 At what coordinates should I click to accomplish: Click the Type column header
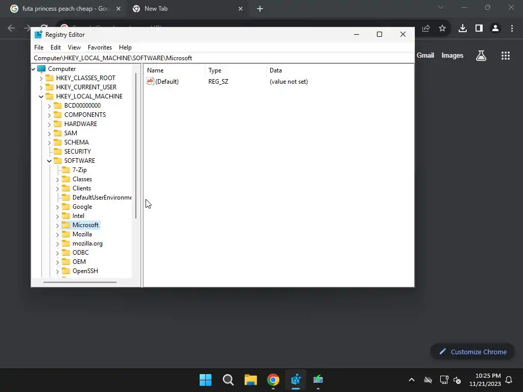[235, 70]
